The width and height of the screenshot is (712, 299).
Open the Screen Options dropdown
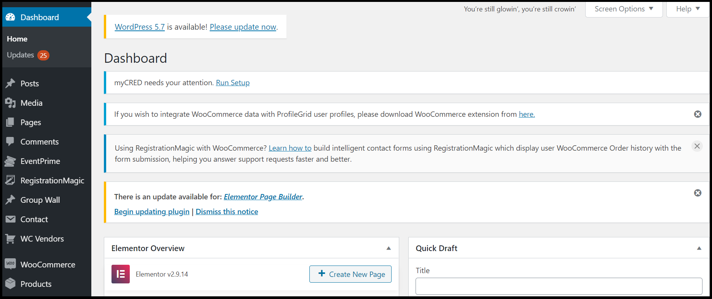623,9
